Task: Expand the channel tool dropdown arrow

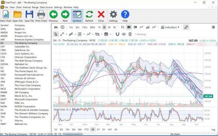Action: pos(75,34)
